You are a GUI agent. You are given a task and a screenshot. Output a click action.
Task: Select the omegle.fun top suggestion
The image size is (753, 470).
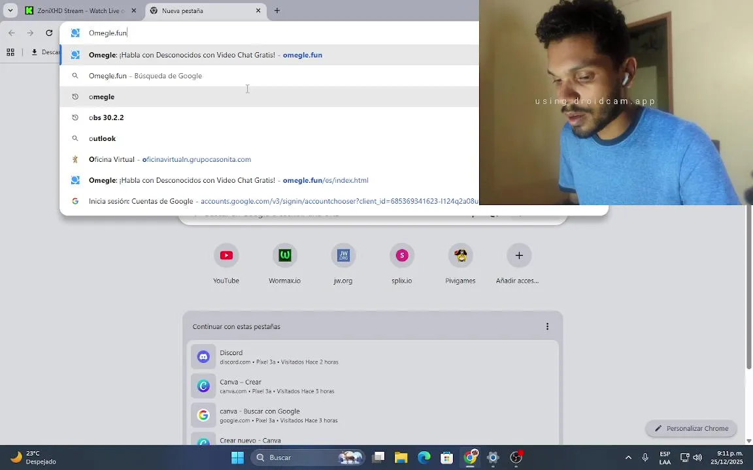coord(269,55)
